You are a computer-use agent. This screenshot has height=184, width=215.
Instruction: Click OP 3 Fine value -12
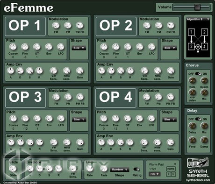pyautogui.click(x=25, y=129)
